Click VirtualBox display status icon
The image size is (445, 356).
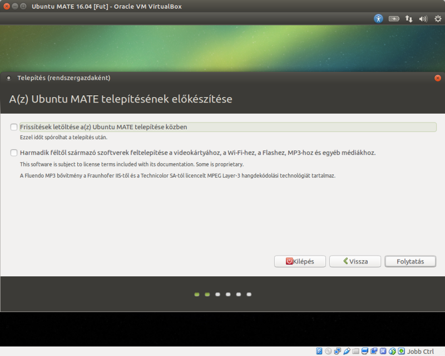click(x=365, y=351)
